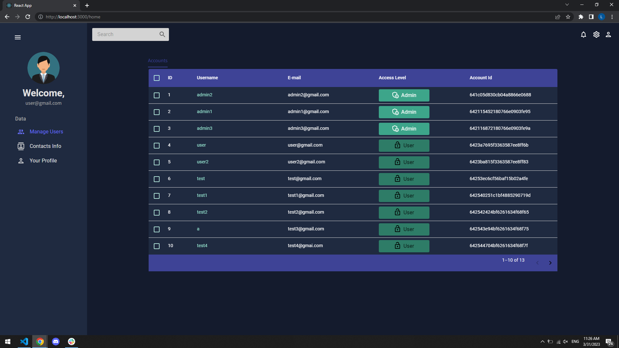Open Discord from the taskbar
This screenshot has height=348, width=619.
56,341
